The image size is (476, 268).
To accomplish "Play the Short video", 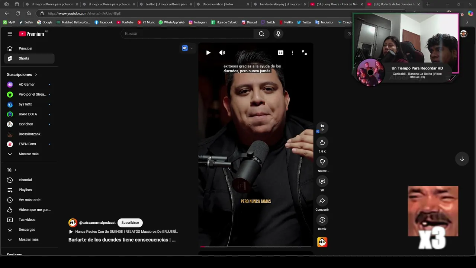I will [x=208, y=53].
